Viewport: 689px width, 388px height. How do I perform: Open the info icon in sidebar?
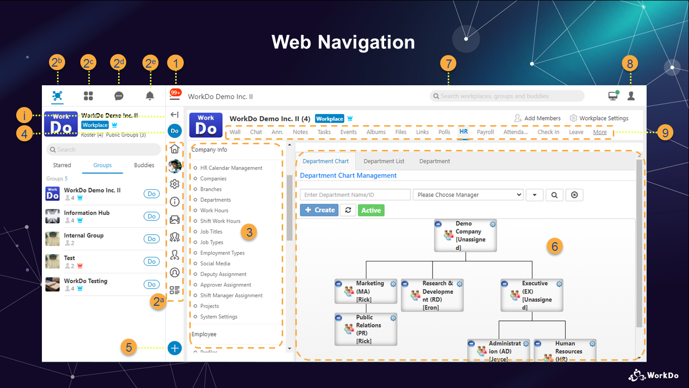[x=175, y=202]
